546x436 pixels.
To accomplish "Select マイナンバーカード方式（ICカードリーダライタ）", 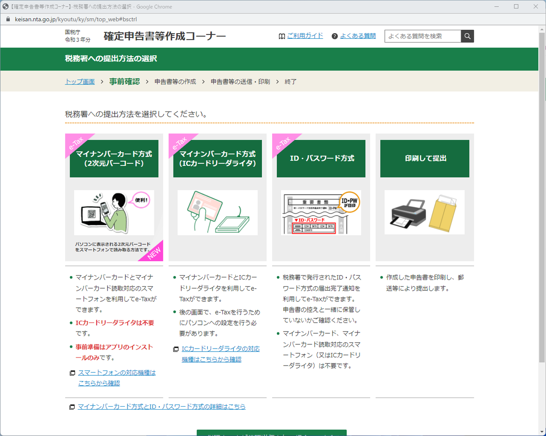I will tap(218, 159).
